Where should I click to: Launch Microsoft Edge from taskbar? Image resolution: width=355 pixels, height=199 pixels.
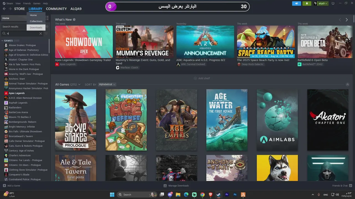click(186, 195)
